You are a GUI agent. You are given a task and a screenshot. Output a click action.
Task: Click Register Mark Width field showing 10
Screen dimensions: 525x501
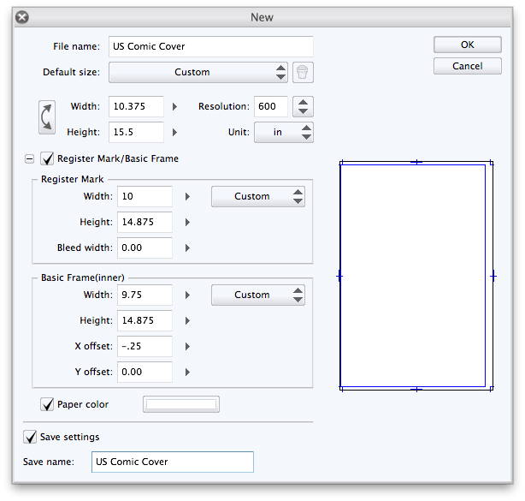[145, 196]
